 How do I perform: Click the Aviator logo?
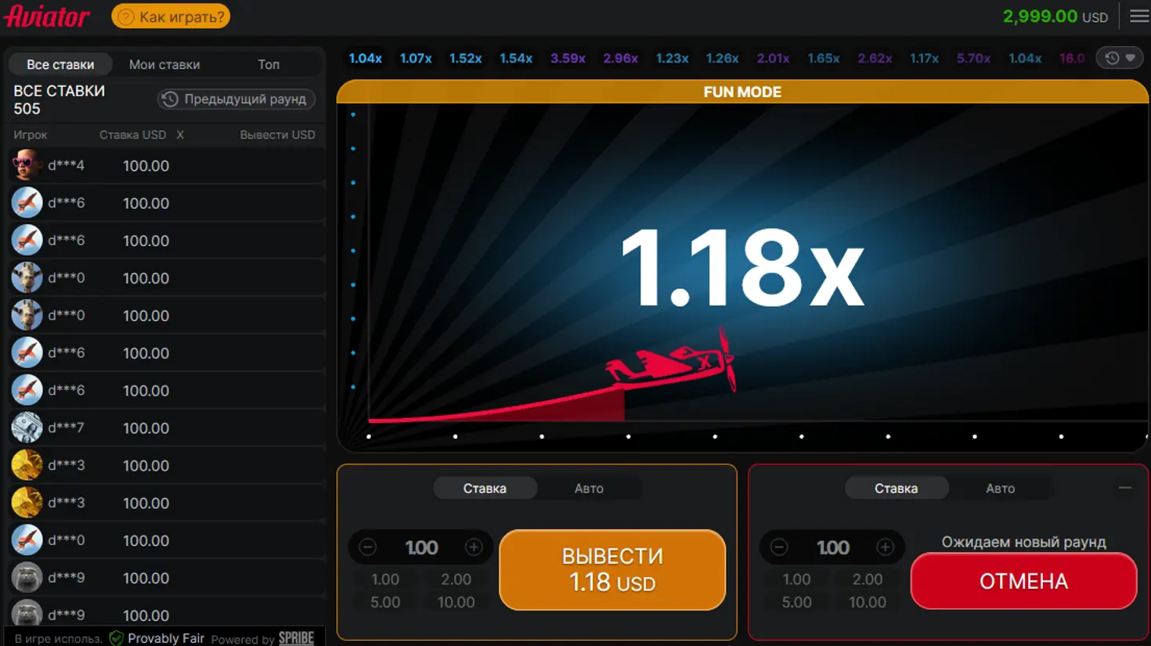[47, 16]
